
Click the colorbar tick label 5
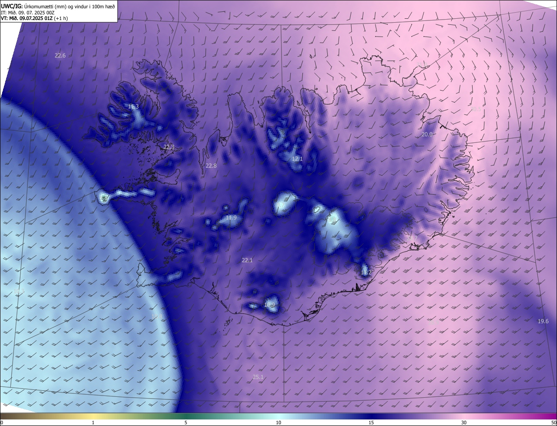(x=186, y=423)
